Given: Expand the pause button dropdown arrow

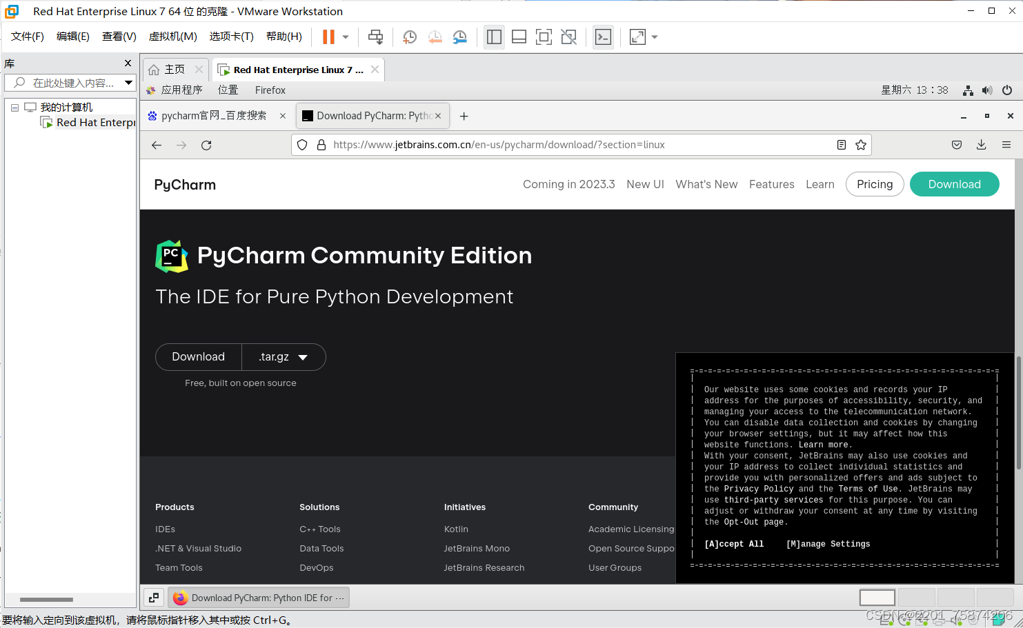Looking at the screenshot, I should [344, 37].
